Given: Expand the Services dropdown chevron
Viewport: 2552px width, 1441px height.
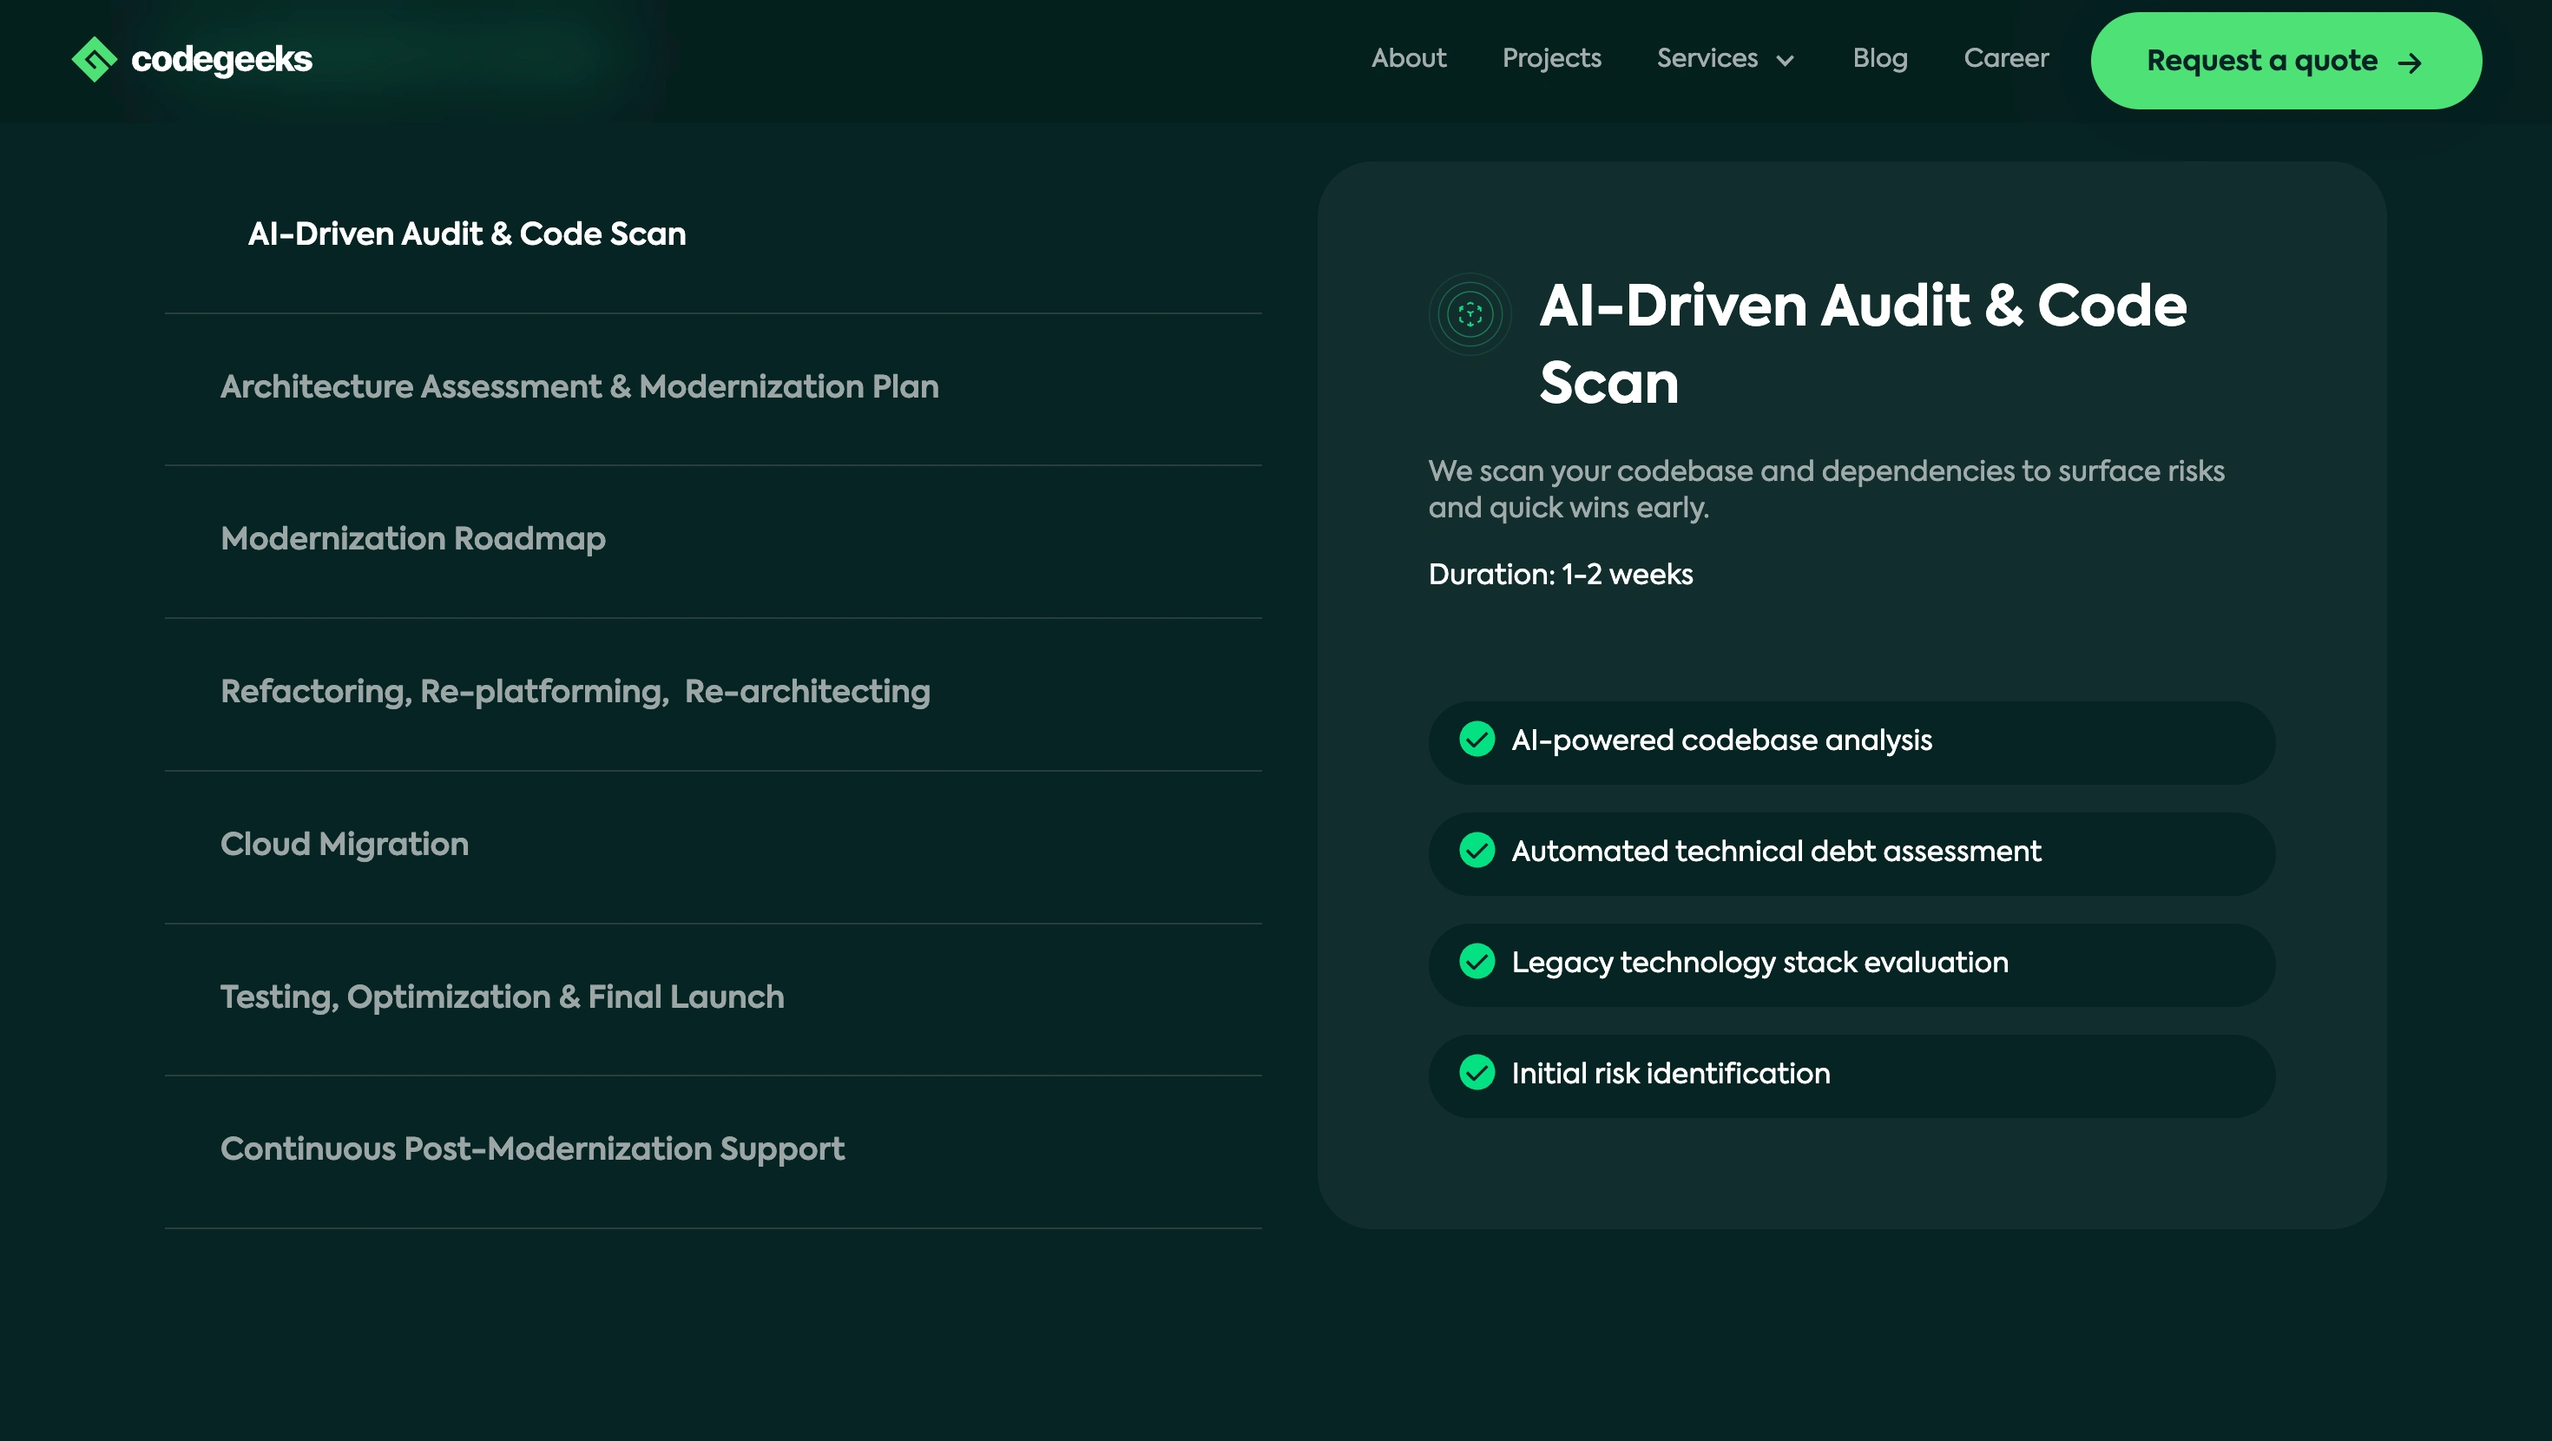Looking at the screenshot, I should (x=1786, y=61).
